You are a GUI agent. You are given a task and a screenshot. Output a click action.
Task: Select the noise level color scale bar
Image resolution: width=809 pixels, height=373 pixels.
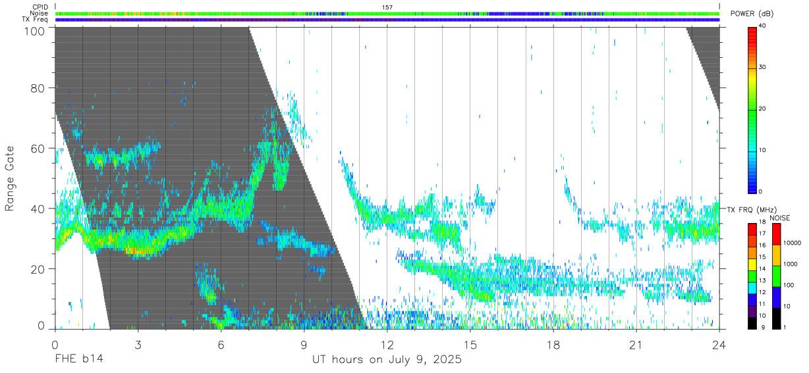[776, 276]
